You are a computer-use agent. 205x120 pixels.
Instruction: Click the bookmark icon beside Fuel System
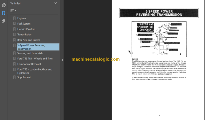click(14, 24)
